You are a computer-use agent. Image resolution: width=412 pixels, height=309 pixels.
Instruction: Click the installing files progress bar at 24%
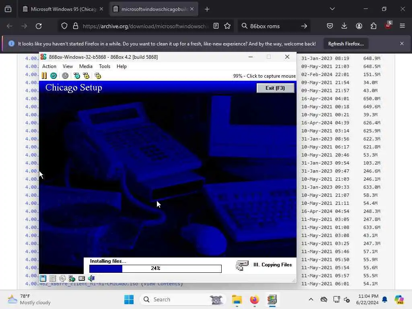[156, 268]
